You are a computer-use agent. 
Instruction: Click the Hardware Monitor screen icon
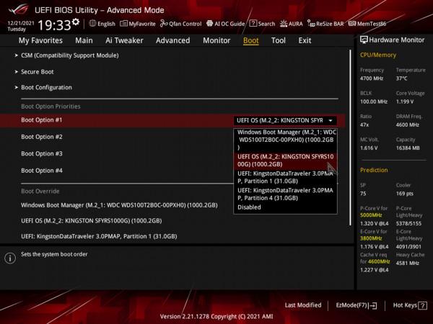coord(364,40)
